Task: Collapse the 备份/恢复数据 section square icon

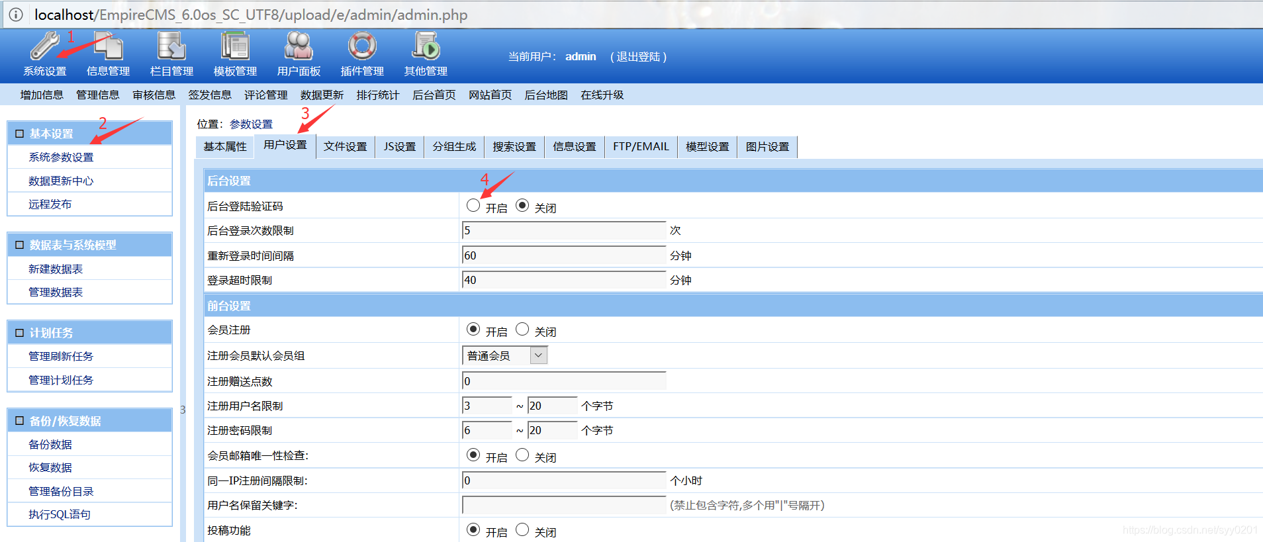Action: [x=19, y=421]
